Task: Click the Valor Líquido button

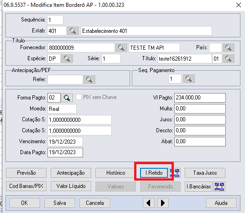Action: point(71,186)
